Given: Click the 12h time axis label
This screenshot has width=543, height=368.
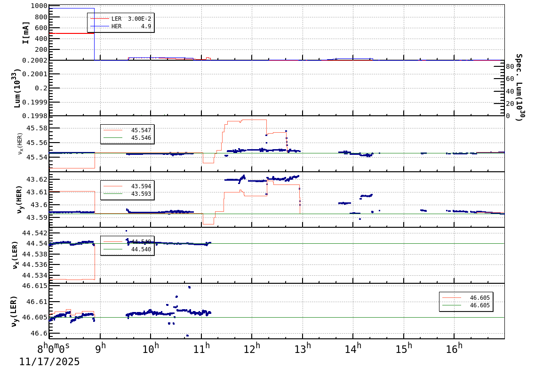Looking at the screenshot, I should pyautogui.click(x=252, y=349).
